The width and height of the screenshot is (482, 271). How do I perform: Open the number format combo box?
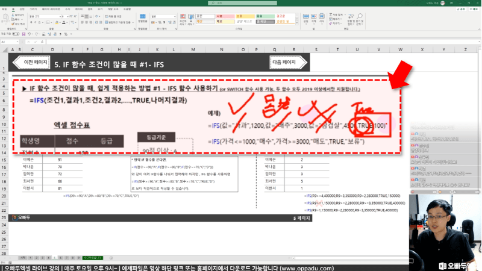[163, 16]
